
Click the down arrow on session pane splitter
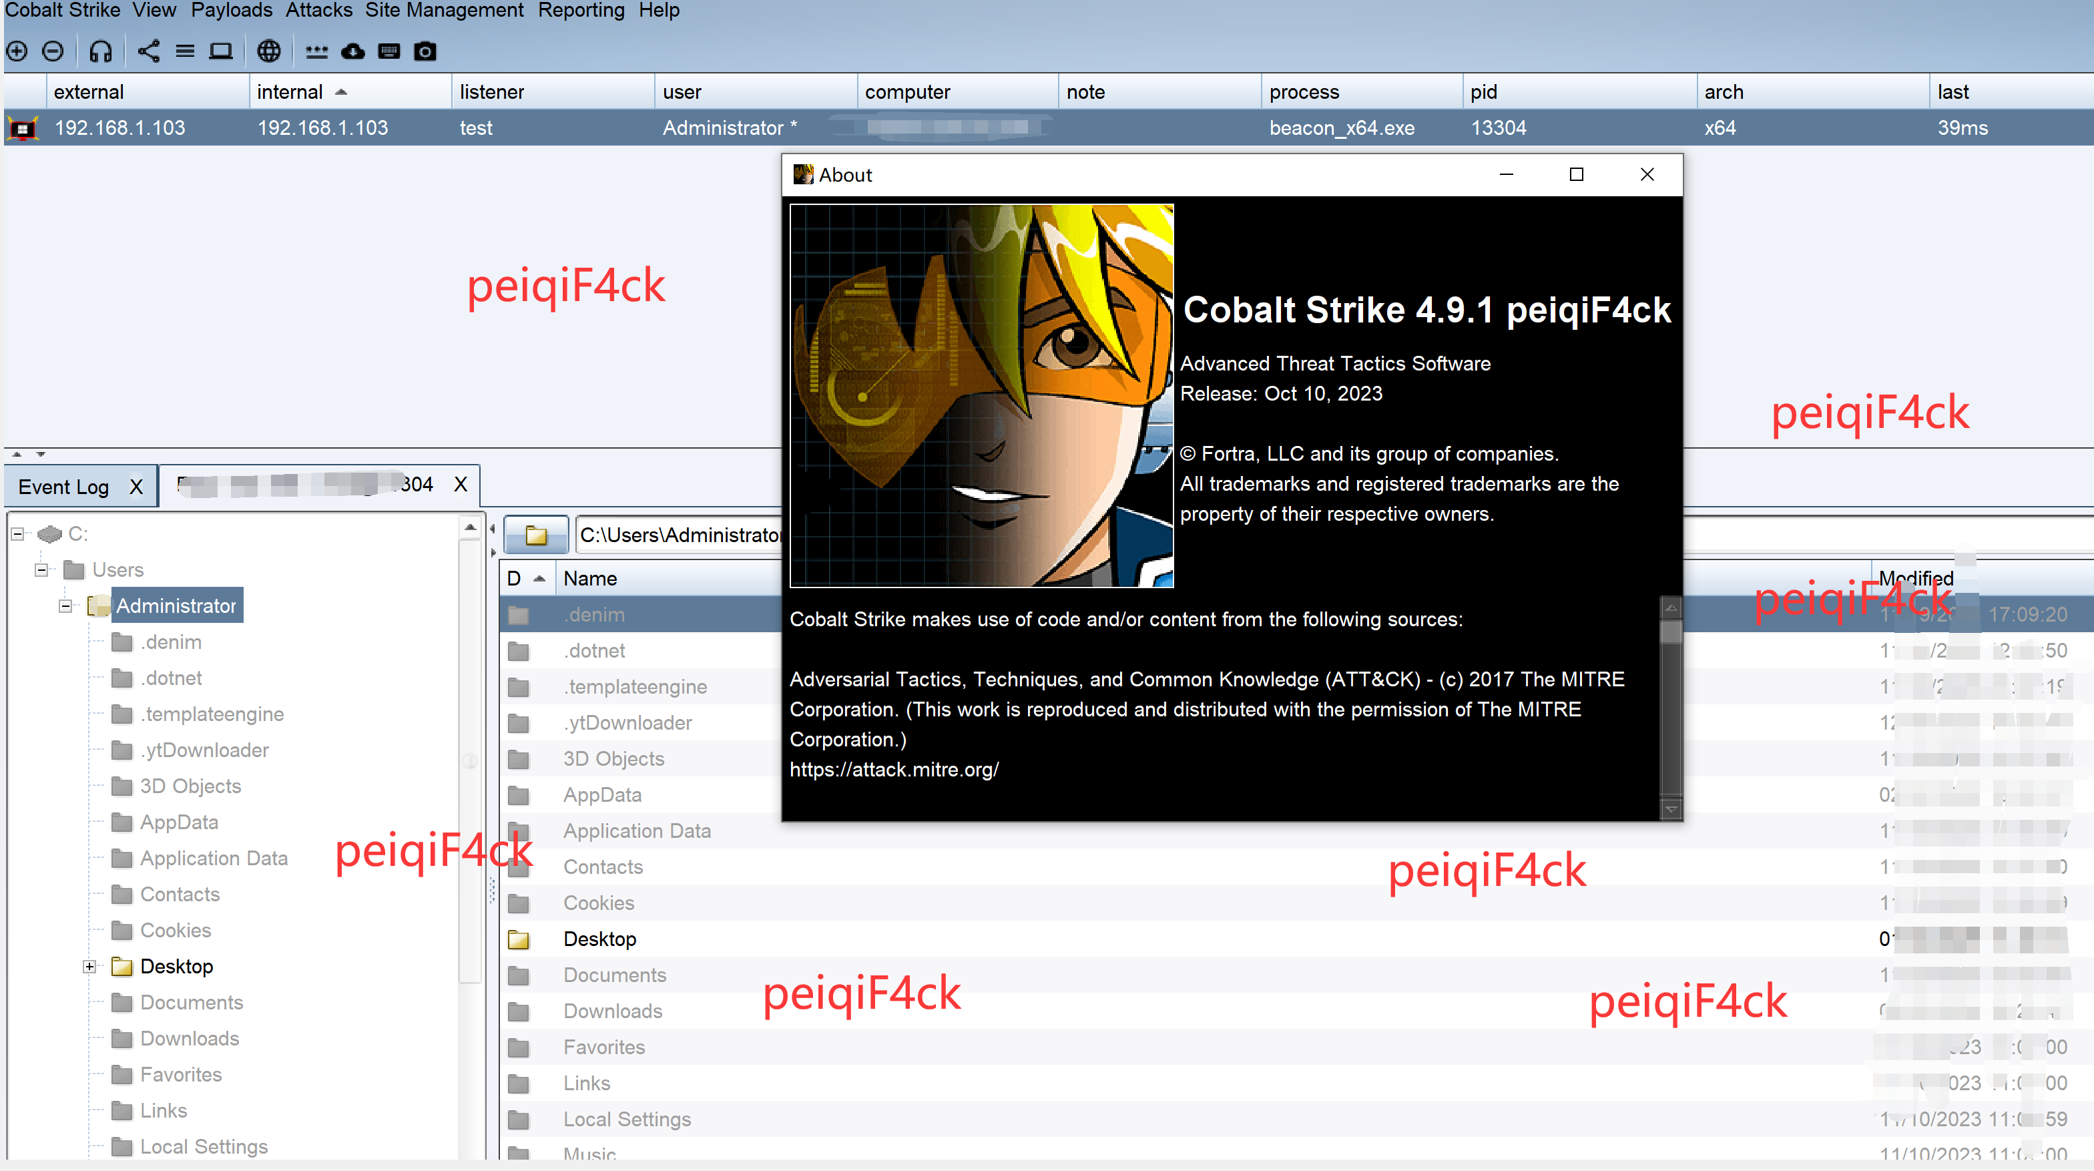point(40,455)
